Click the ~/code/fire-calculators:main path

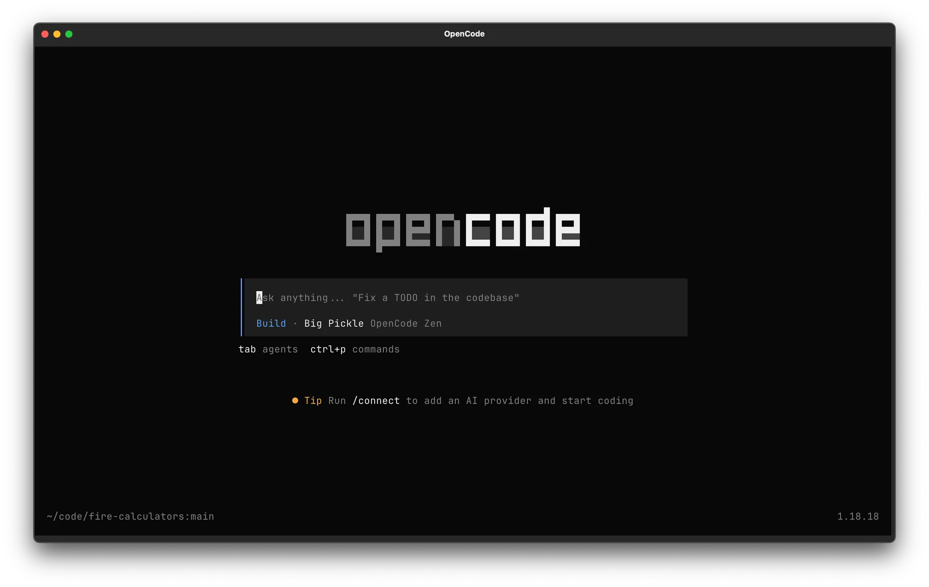131,516
